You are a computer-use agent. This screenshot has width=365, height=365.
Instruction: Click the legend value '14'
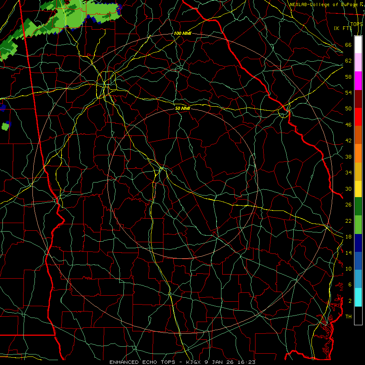(348, 253)
